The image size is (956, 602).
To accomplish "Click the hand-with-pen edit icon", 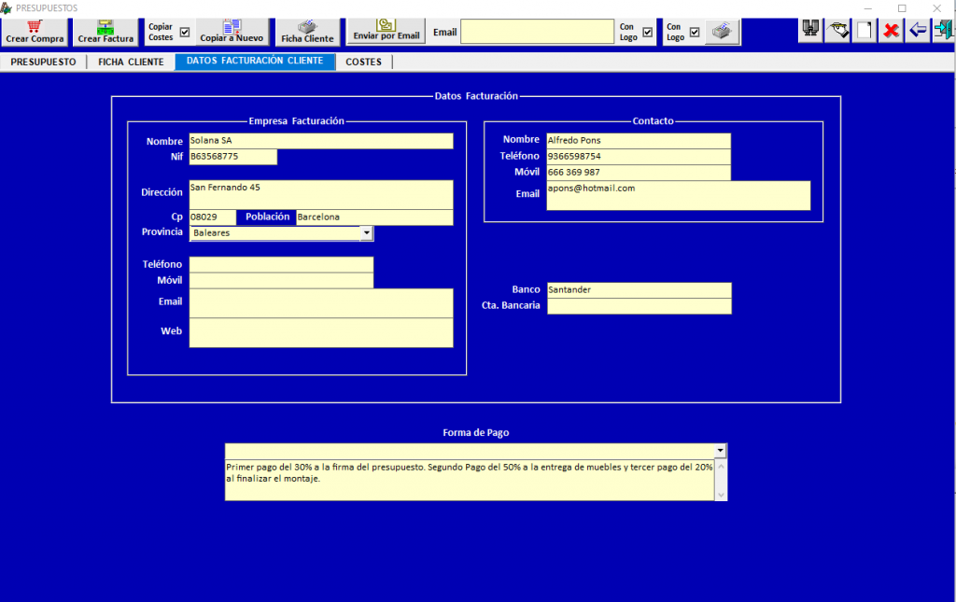I will [838, 30].
